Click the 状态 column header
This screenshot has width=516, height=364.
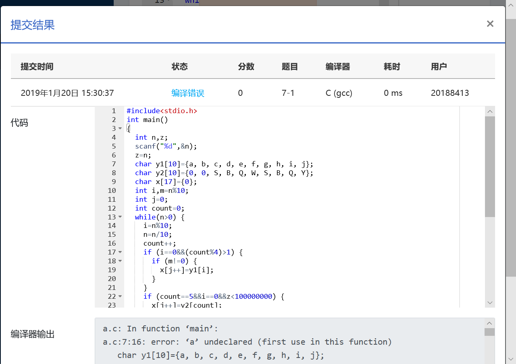(179, 66)
